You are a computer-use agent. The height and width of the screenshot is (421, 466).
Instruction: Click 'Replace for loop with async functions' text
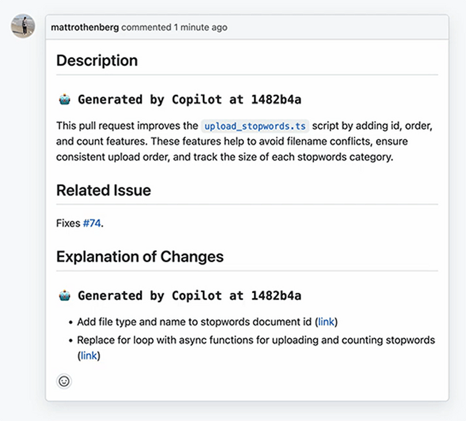[x=256, y=340]
